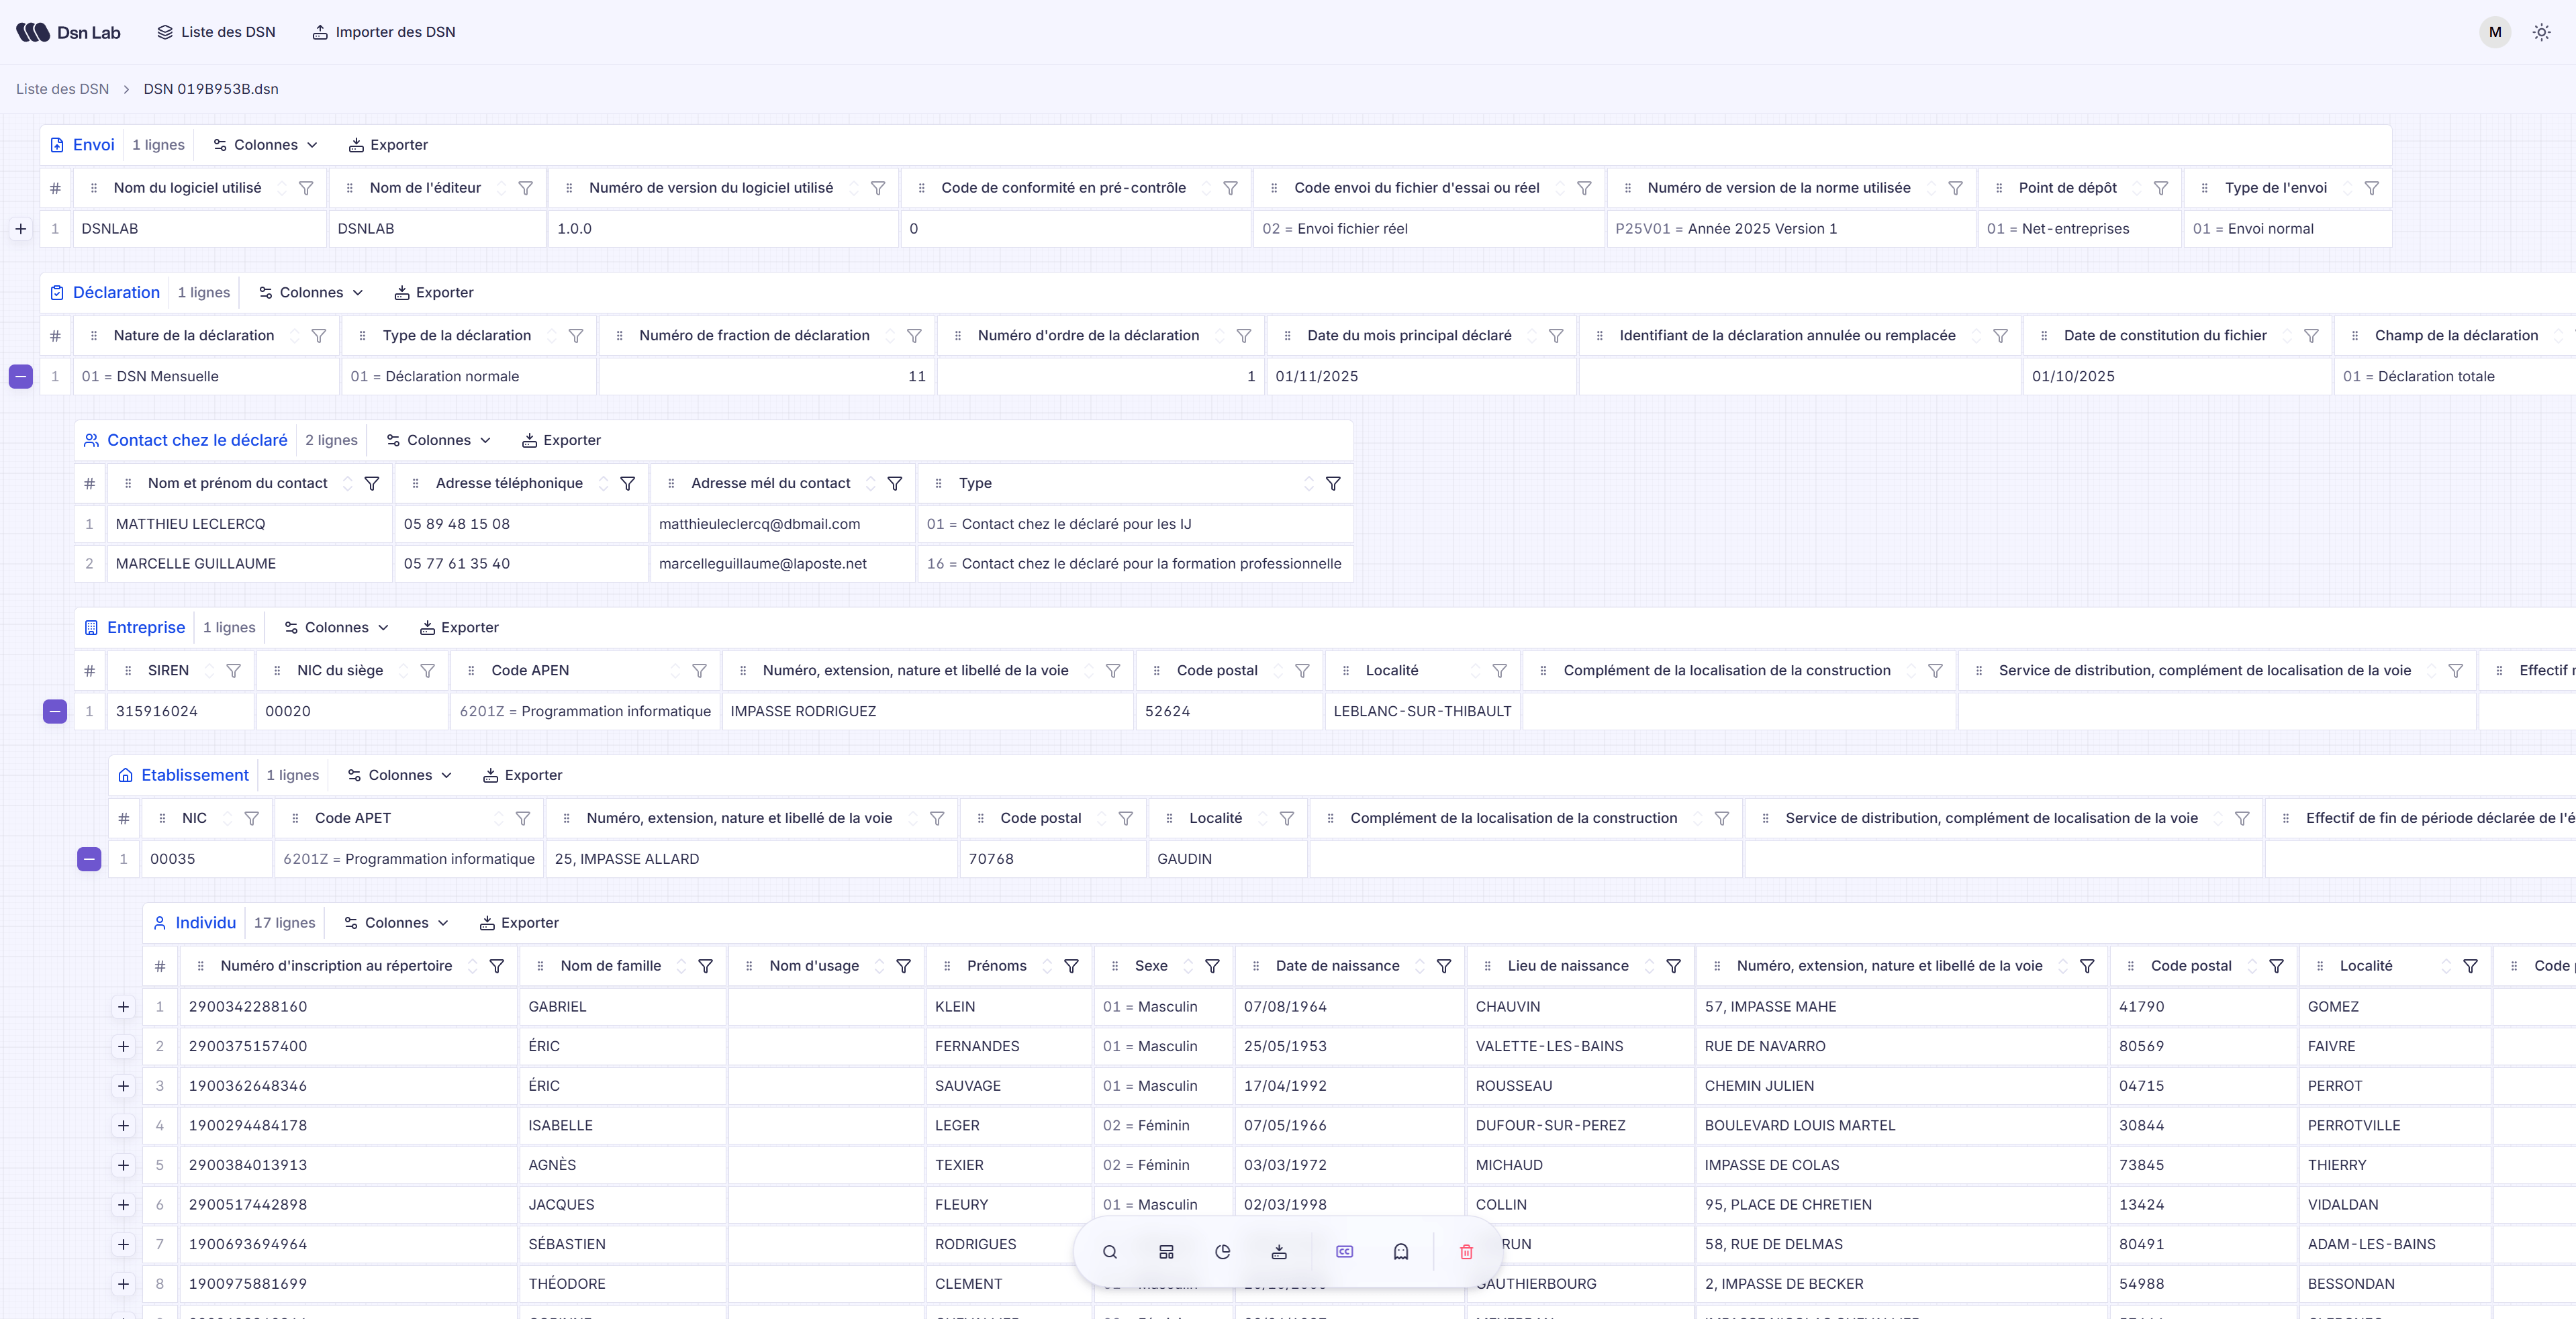Collapse the Déclaration row using minus button

click(x=20, y=376)
